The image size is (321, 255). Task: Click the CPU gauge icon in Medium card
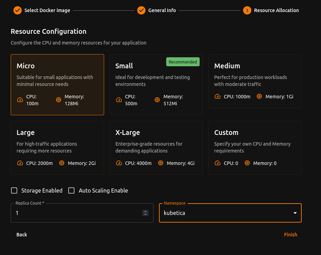(x=218, y=97)
